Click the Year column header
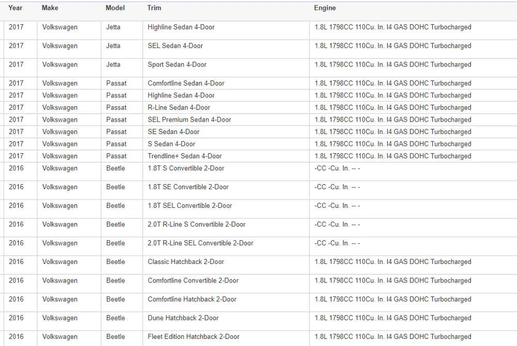This screenshot has height=346, width=517. coord(16,8)
